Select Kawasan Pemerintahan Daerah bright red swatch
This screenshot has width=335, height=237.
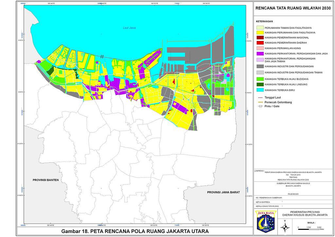[x=260, y=43]
